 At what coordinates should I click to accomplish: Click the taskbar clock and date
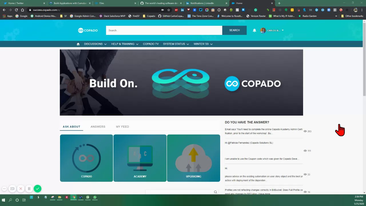(359, 200)
